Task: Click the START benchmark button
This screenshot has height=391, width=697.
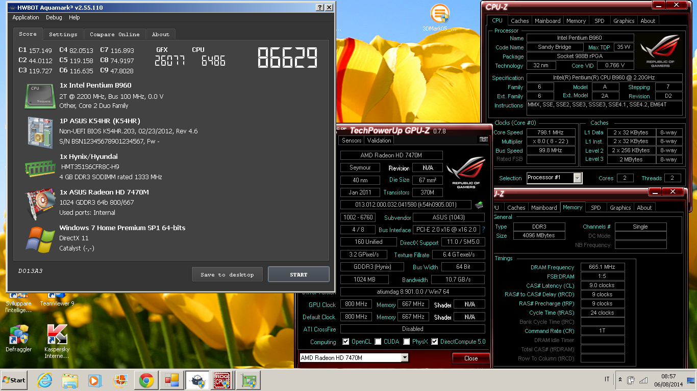Action: [298, 274]
